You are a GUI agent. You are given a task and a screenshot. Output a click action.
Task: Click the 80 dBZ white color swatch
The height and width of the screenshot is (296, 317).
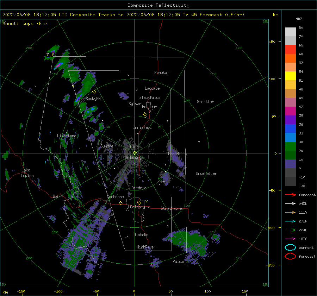(290, 32)
